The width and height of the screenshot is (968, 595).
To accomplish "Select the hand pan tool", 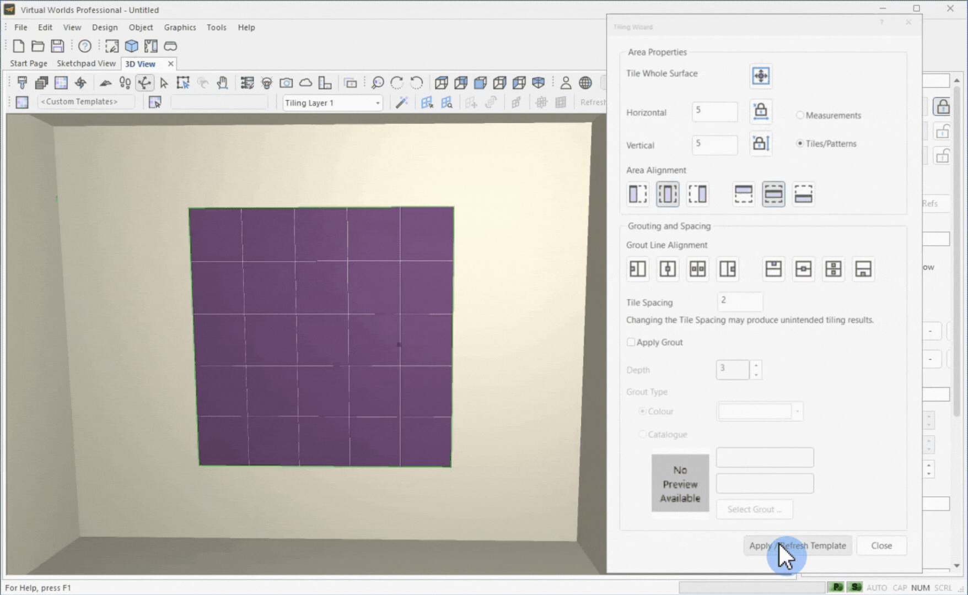I will click(222, 83).
